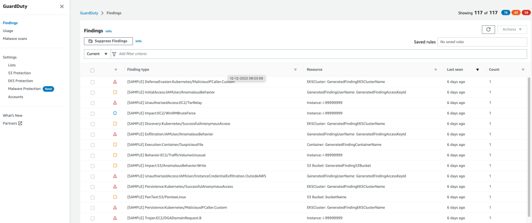Open the Actions dropdown menu
The height and width of the screenshot is (223, 532).
pyautogui.click(x=512, y=29)
